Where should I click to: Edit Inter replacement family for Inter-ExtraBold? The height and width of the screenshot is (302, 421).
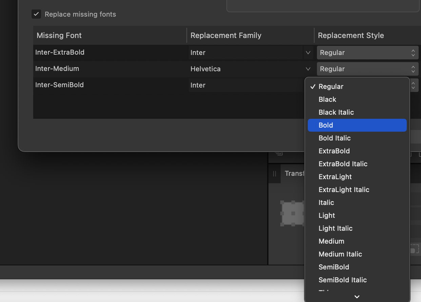pos(246,53)
